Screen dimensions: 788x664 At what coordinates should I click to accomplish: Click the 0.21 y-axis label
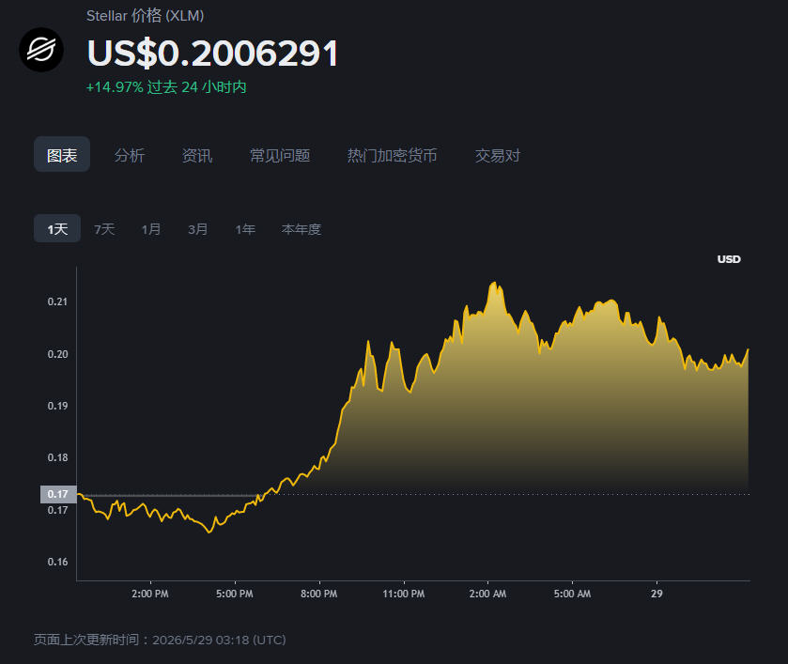[58, 301]
